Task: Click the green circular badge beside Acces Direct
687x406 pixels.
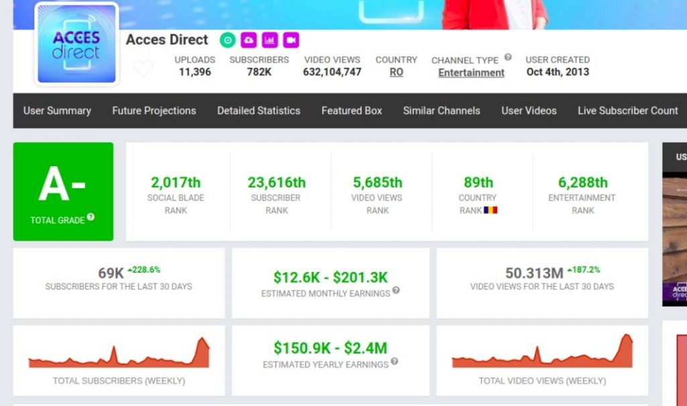Action: (x=227, y=40)
